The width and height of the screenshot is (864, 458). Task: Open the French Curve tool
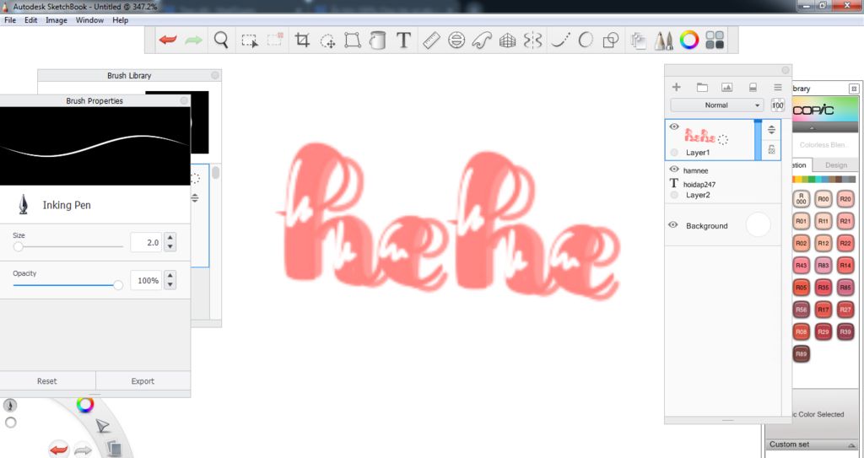(x=481, y=40)
